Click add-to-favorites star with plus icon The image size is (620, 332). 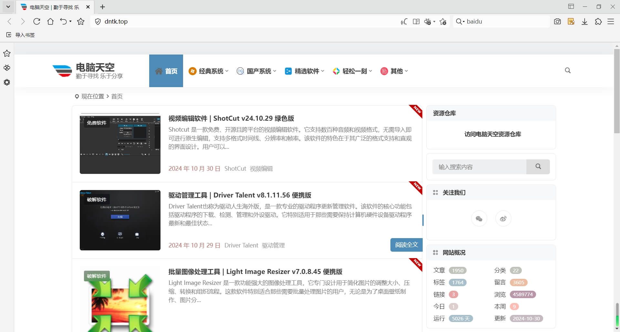(443, 22)
